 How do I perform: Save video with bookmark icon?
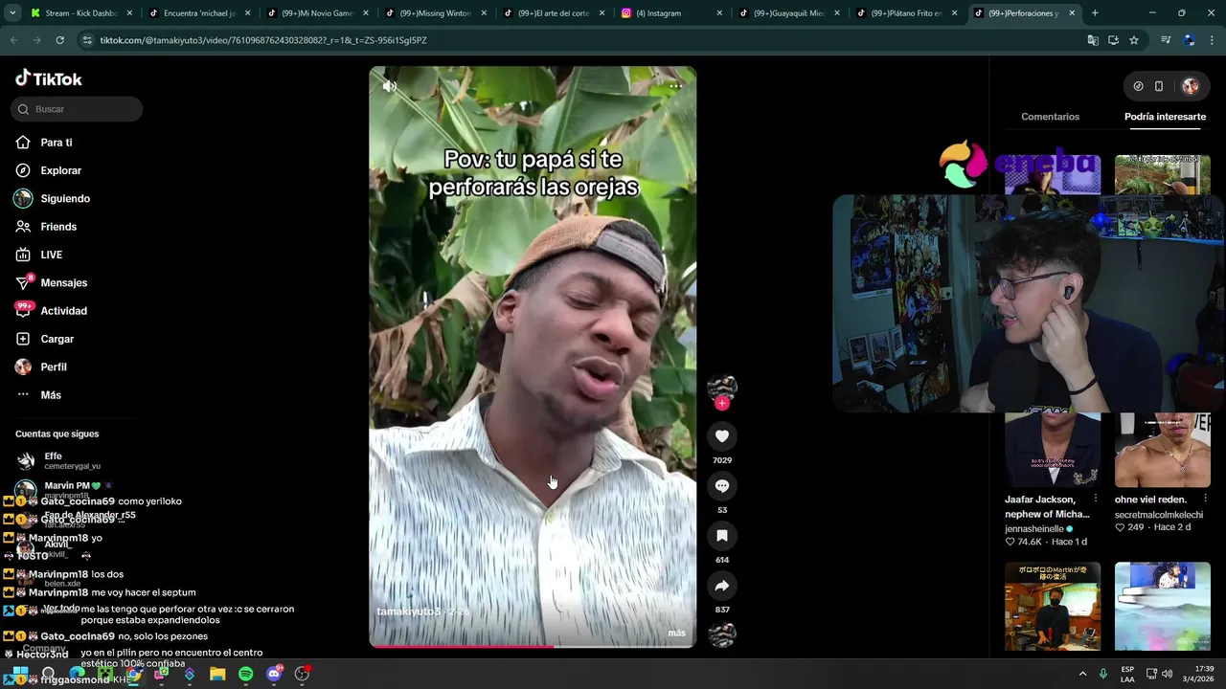coord(722,536)
